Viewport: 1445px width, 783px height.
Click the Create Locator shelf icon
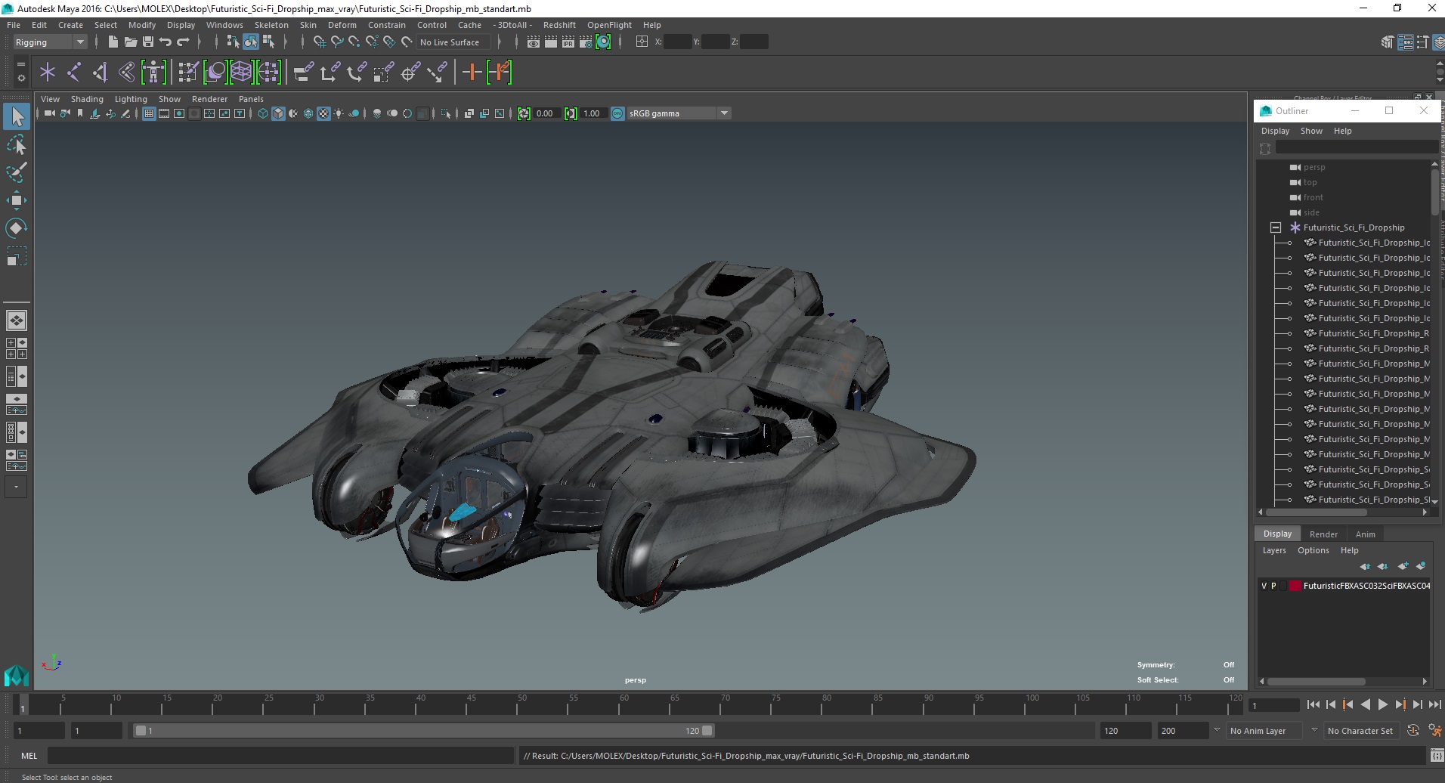(48, 73)
